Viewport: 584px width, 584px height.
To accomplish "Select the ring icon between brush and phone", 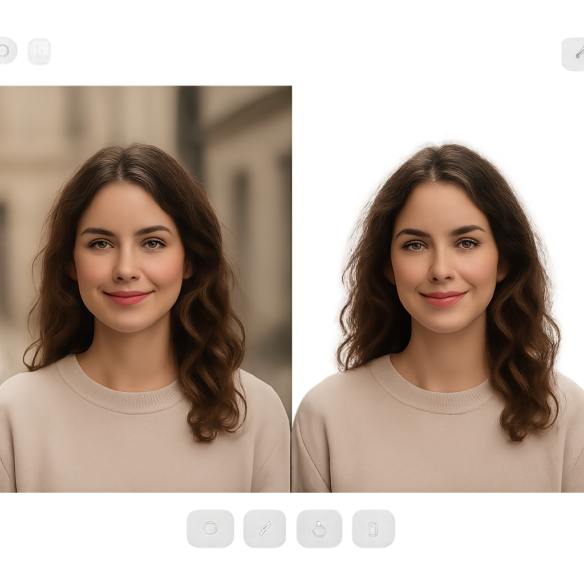I will (319, 528).
